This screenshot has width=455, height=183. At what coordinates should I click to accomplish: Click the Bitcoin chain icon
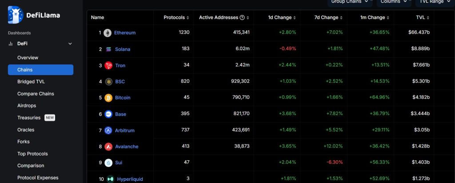(108, 98)
